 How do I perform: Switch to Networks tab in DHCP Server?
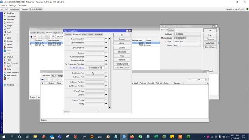pos(41,33)
